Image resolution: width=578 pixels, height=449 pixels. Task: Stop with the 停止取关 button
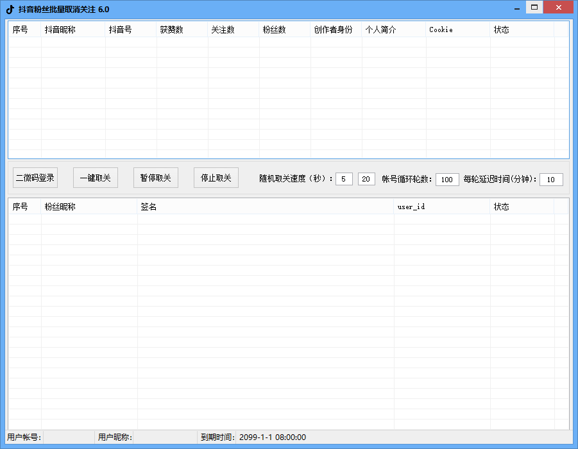(216, 178)
